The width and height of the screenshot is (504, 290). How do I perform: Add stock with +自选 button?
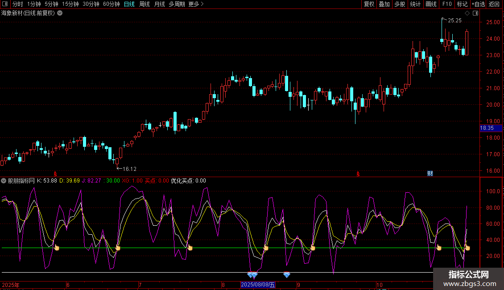pos(478,4)
